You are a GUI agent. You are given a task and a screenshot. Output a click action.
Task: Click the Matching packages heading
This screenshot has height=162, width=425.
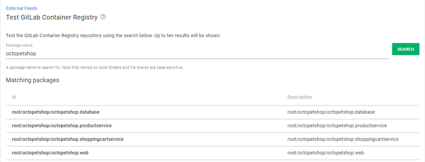point(33,80)
